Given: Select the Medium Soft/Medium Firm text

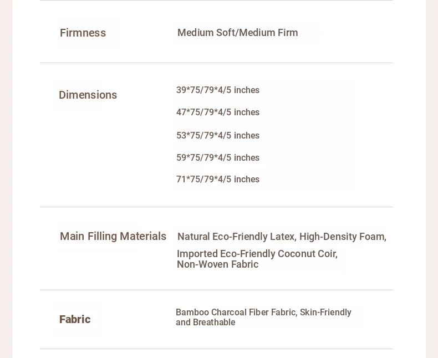Looking at the screenshot, I should (238, 33).
